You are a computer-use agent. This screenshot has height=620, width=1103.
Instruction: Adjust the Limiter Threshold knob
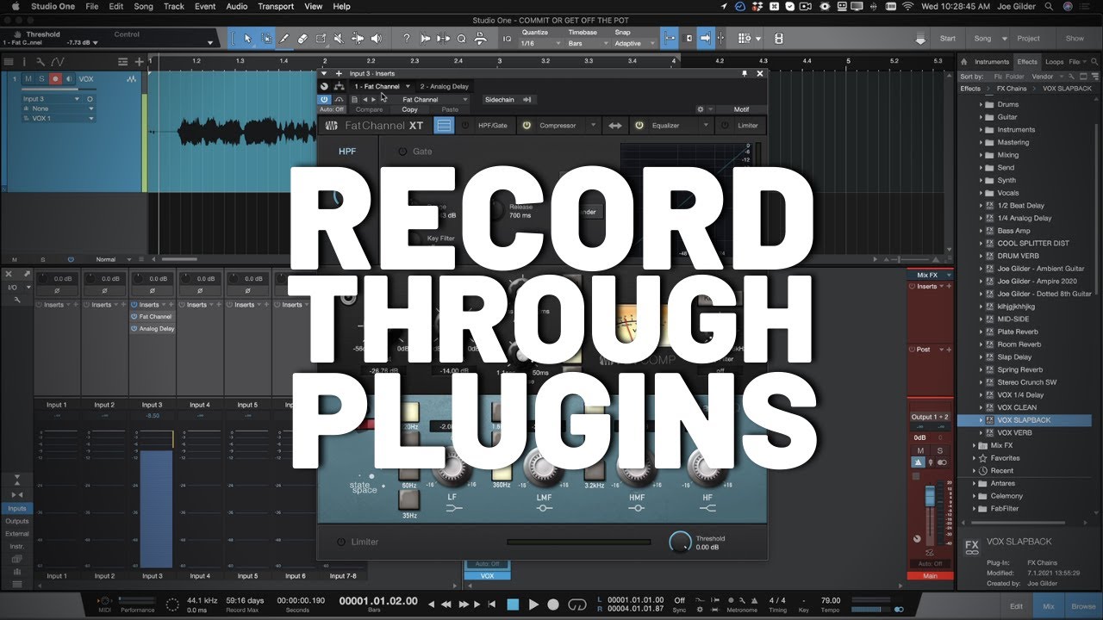(x=680, y=542)
